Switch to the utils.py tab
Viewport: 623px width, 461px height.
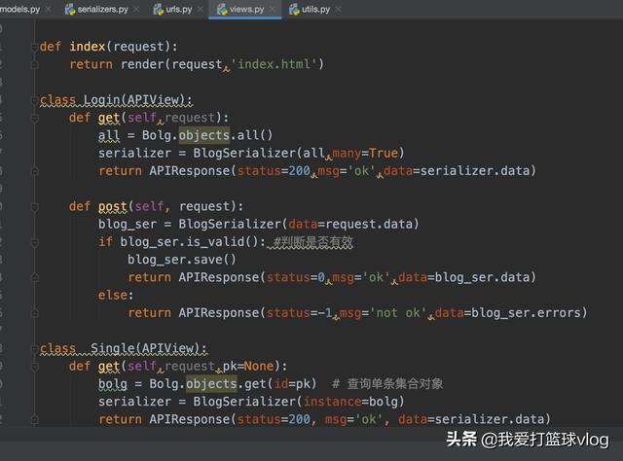pyautogui.click(x=315, y=9)
